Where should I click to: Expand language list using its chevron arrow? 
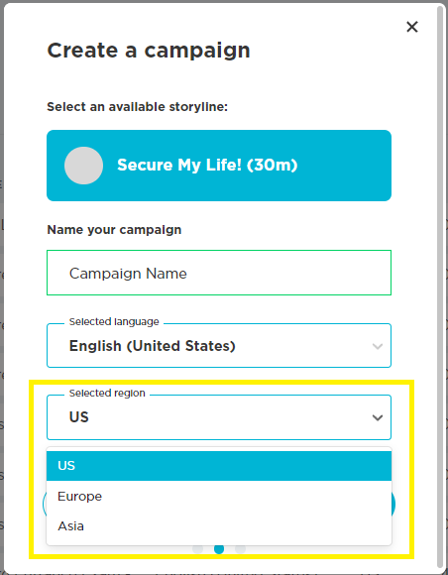(x=378, y=346)
